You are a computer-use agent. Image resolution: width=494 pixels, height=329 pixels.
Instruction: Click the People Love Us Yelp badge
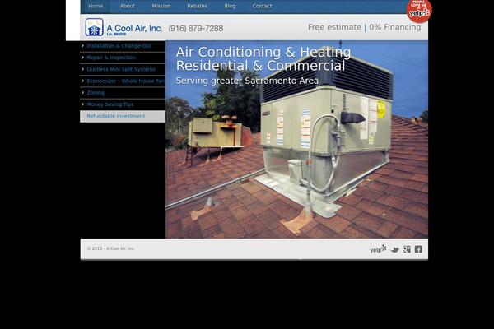click(419, 11)
